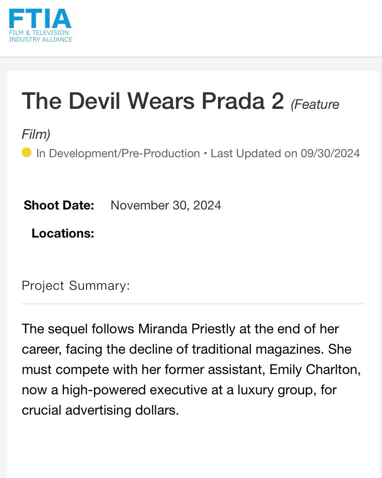Click Film & Television Industry Alliance tagline
The width and height of the screenshot is (382, 478).
point(41,36)
